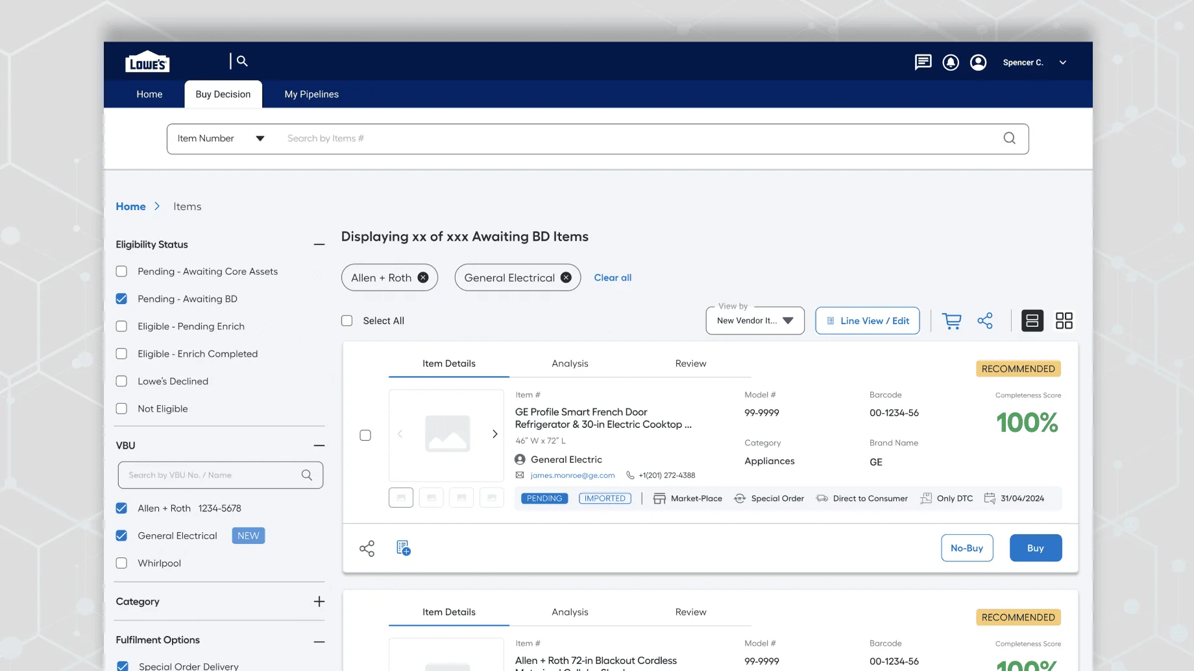1194x671 pixels.
Task: Click the add-note document icon in GE card
Action: coord(404,548)
